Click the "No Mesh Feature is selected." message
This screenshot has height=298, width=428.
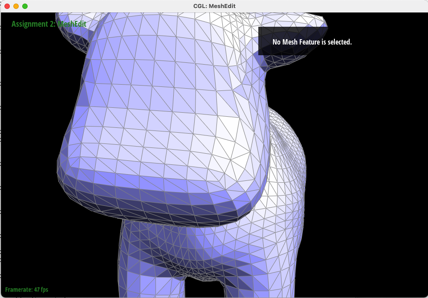312,42
